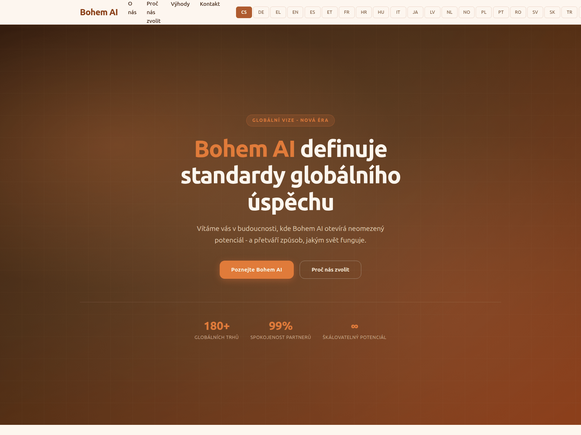581x435 pixels.
Task: Switch language to DE
Action: click(261, 12)
